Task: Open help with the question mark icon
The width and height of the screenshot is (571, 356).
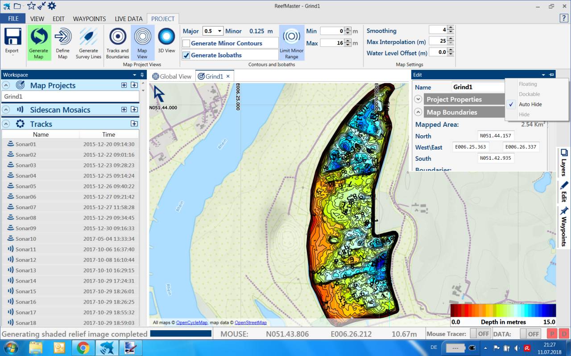Action: point(563,18)
